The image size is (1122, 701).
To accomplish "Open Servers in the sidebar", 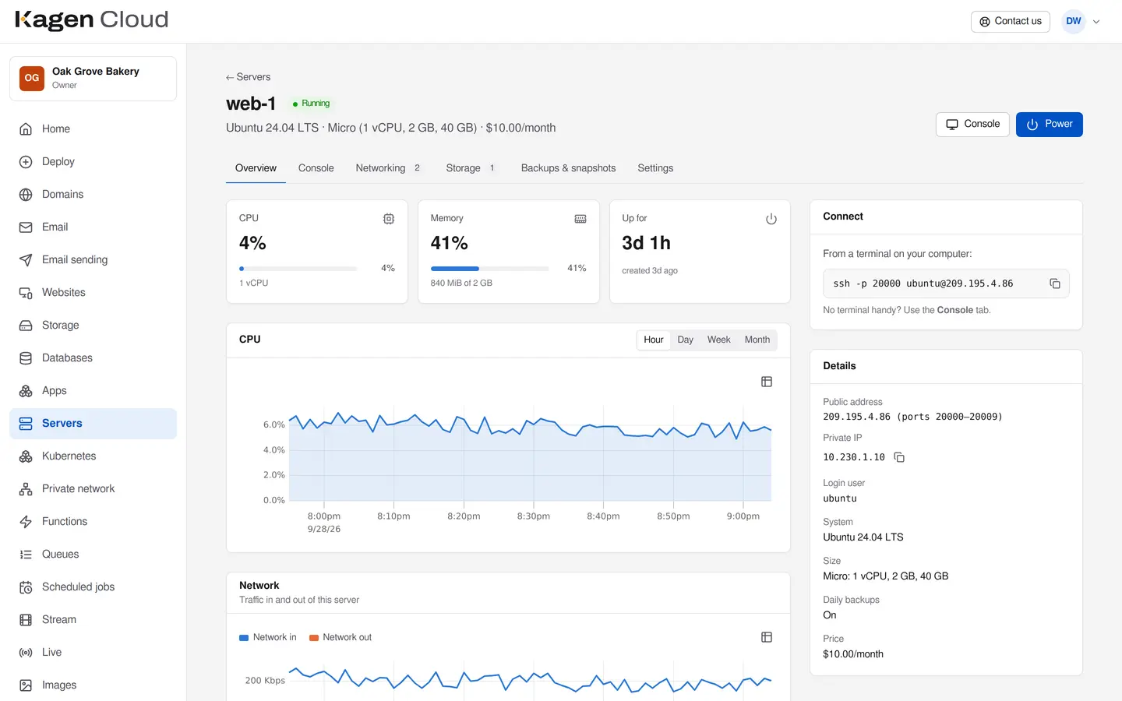I will pyautogui.click(x=93, y=424).
